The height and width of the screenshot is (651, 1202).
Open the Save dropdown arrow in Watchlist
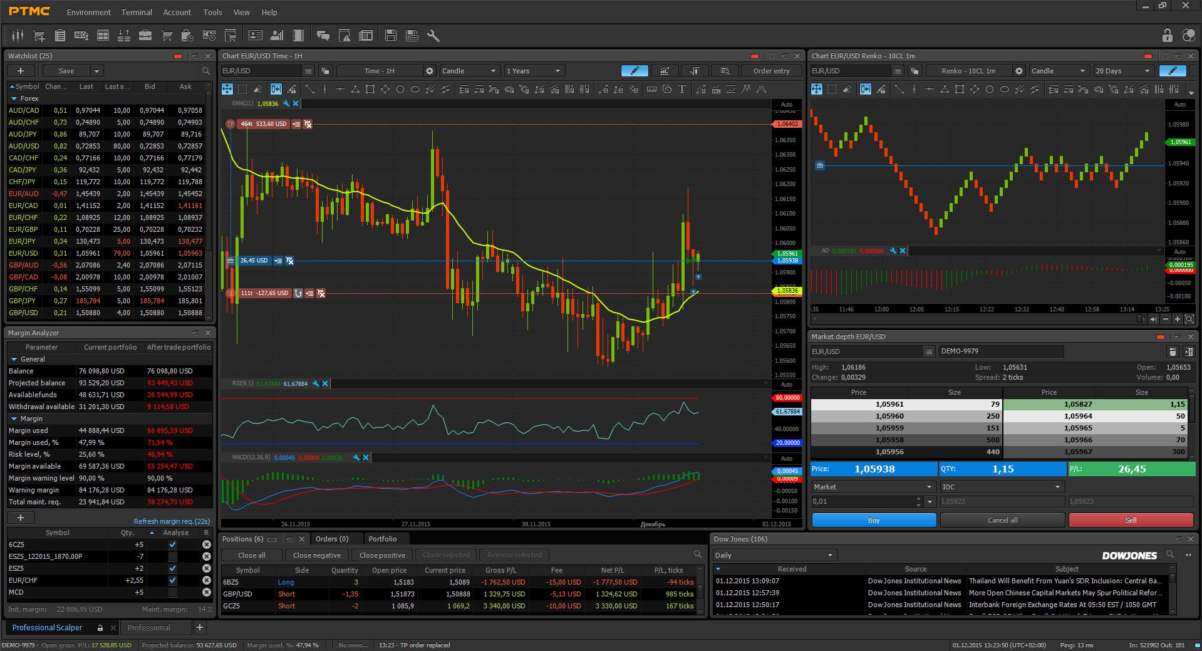[x=96, y=71]
